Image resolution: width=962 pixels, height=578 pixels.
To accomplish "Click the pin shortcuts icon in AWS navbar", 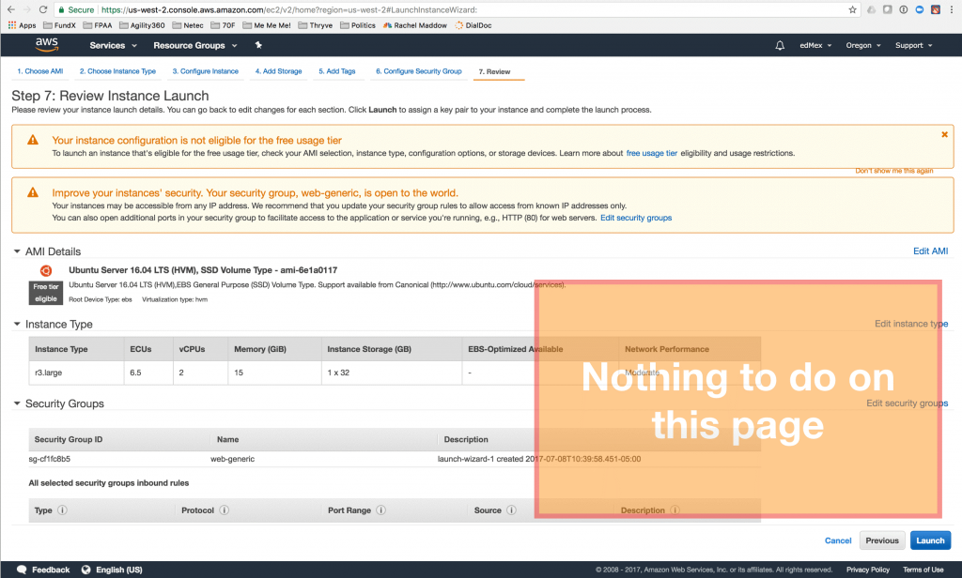I will 258,45.
